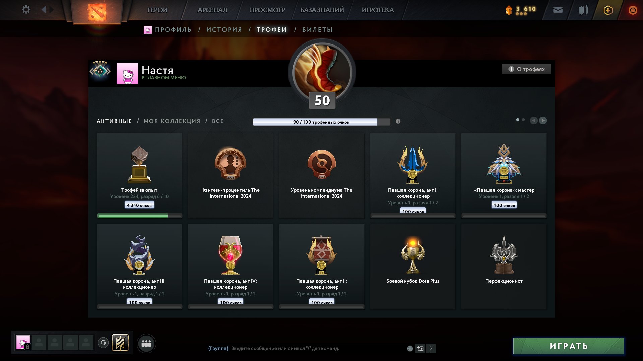Click the voice headset icon
643x361 pixels.
tap(103, 343)
